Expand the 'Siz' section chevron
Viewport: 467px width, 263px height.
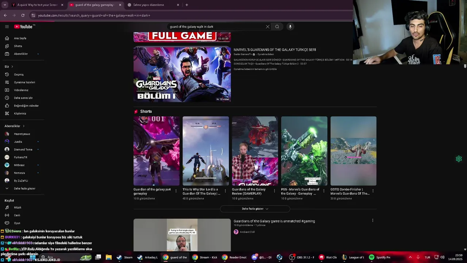[12, 66]
